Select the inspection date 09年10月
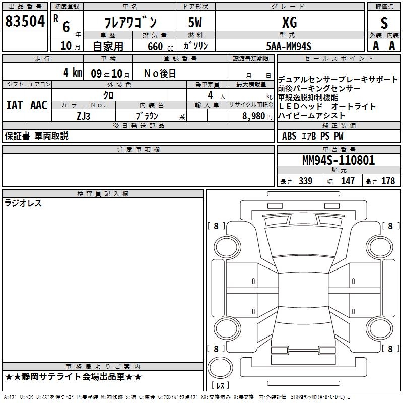 point(110,74)
